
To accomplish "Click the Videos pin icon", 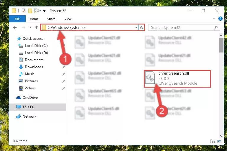I will click(x=63, y=88).
